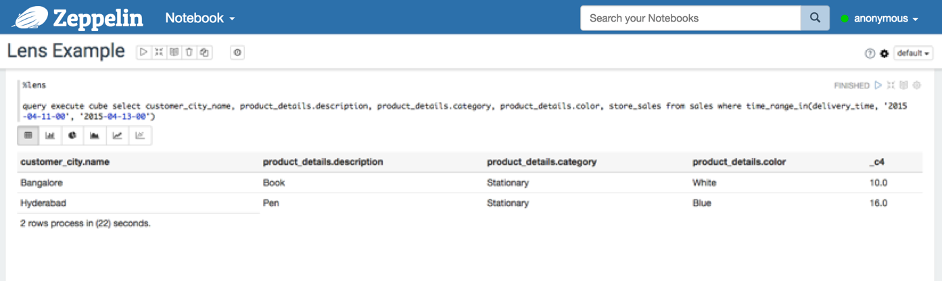Switch result view to line chart
Screen dimensions: 942x281
point(117,135)
